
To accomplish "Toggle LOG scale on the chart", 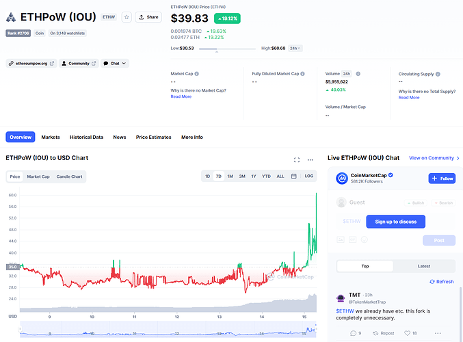I will pyautogui.click(x=309, y=176).
